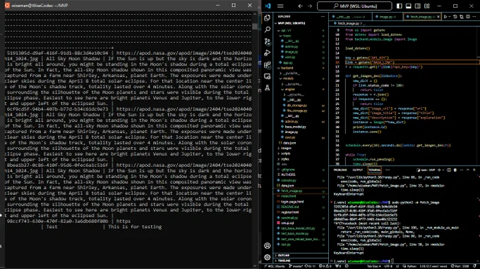Close the bottom terminal panel
Screen dimensions: 480x269
pos(474,170)
